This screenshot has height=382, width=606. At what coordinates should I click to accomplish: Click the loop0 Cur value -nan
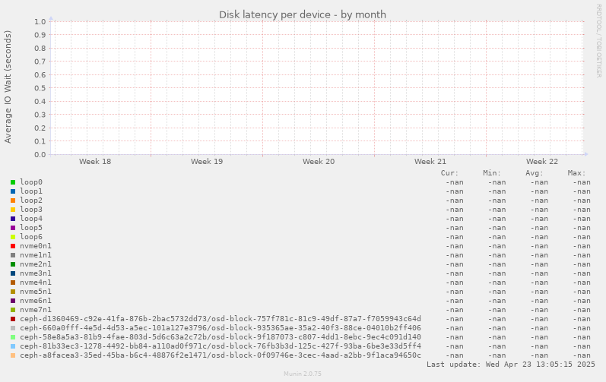click(x=455, y=182)
